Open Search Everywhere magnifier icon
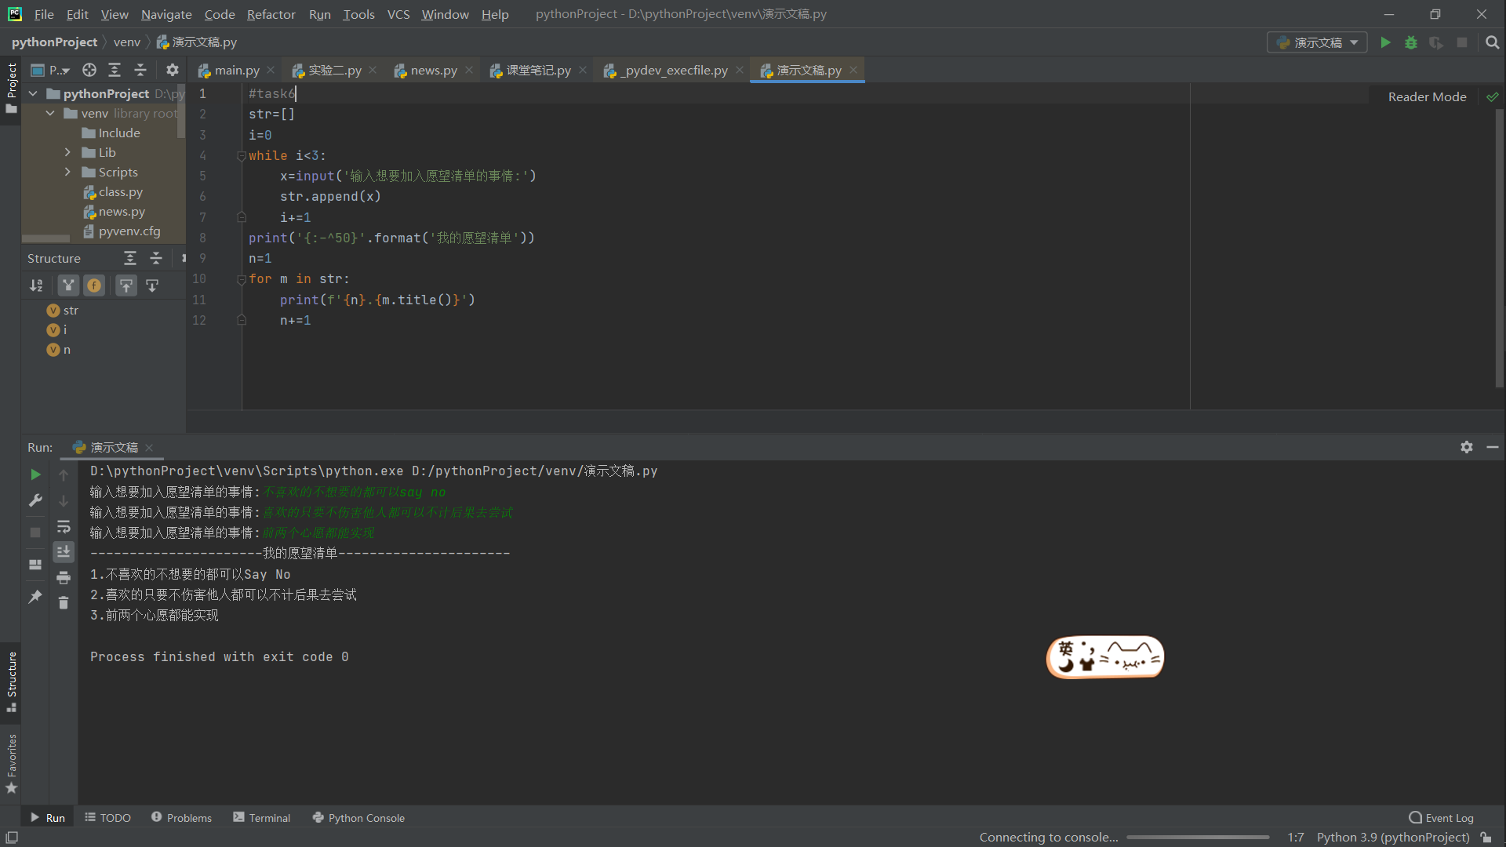Screen dimensions: 1506x847 click(x=1492, y=42)
